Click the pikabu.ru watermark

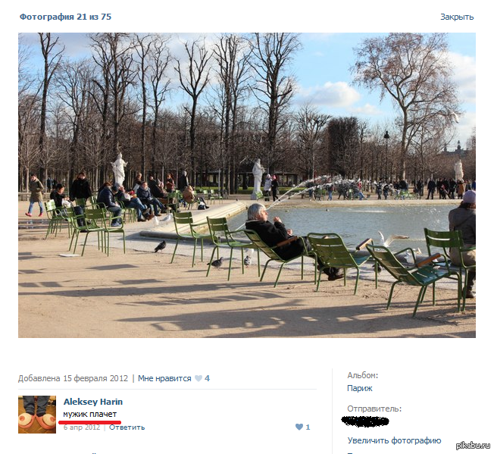pyautogui.click(x=473, y=445)
